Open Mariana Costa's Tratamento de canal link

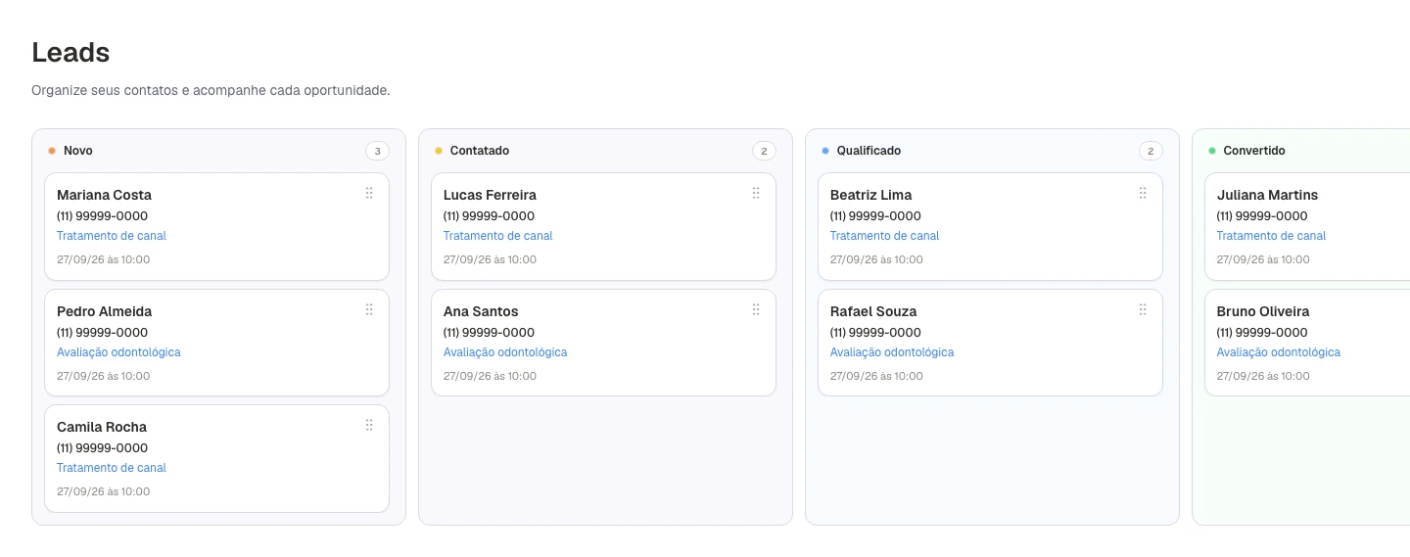point(112,236)
